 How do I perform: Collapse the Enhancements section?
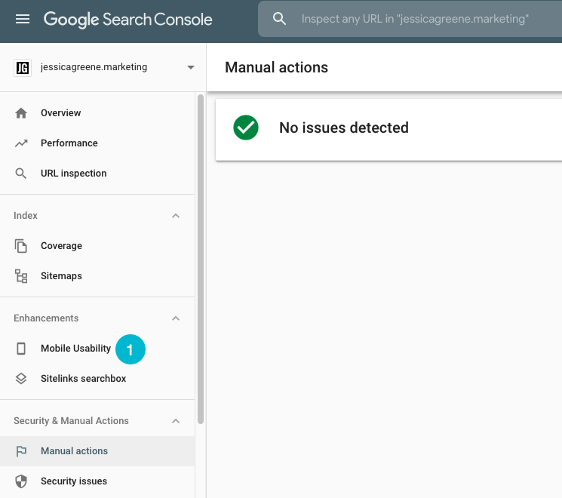coord(176,318)
